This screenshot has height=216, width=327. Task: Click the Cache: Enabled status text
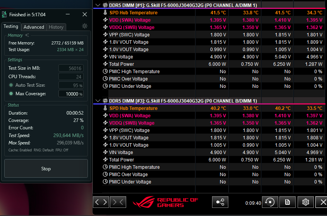pos(20,150)
